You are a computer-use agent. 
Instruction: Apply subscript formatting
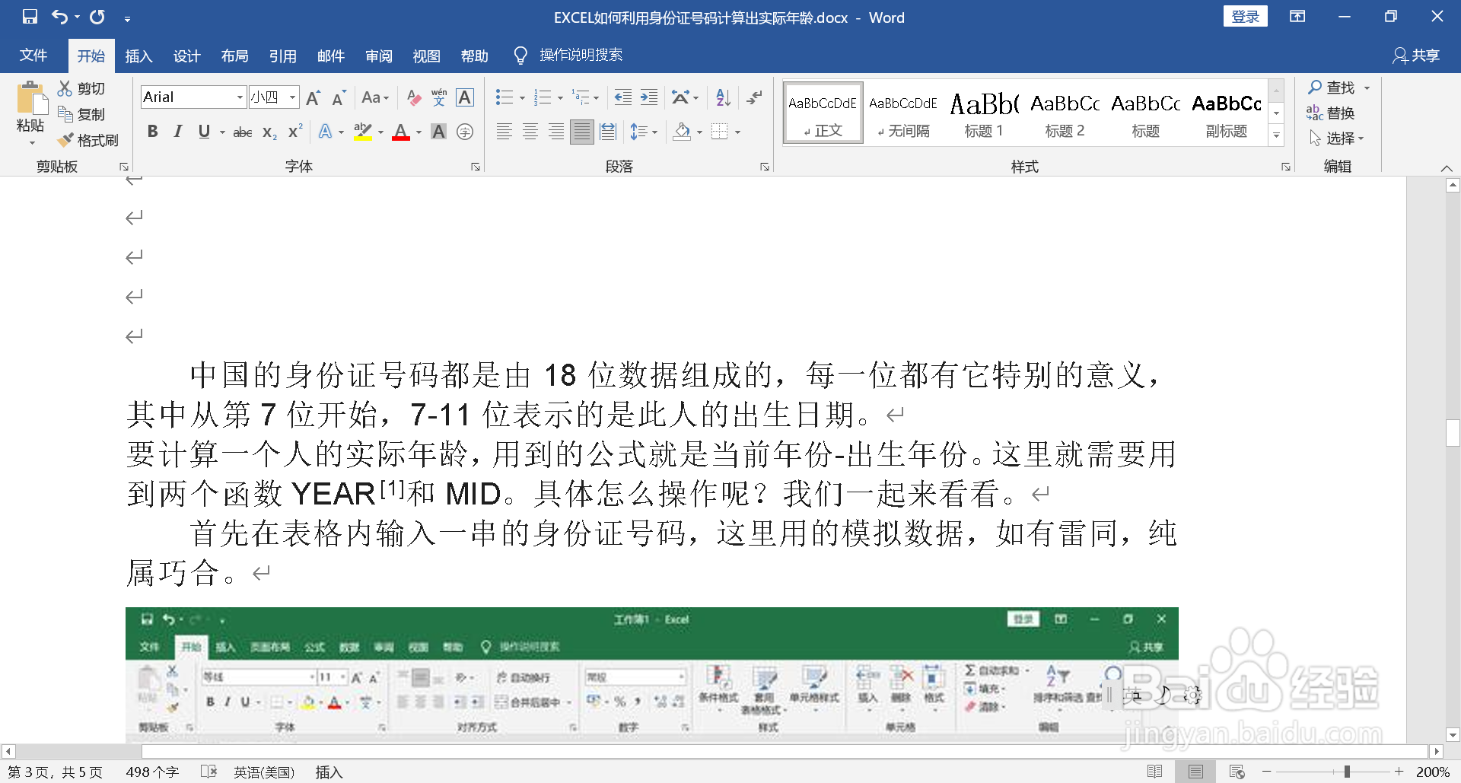pyautogui.click(x=267, y=131)
